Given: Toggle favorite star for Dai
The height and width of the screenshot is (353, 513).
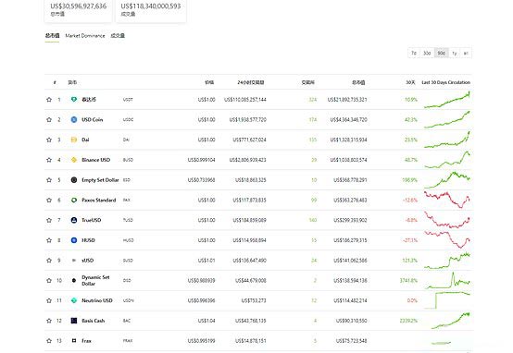Looking at the screenshot, I should point(49,140).
